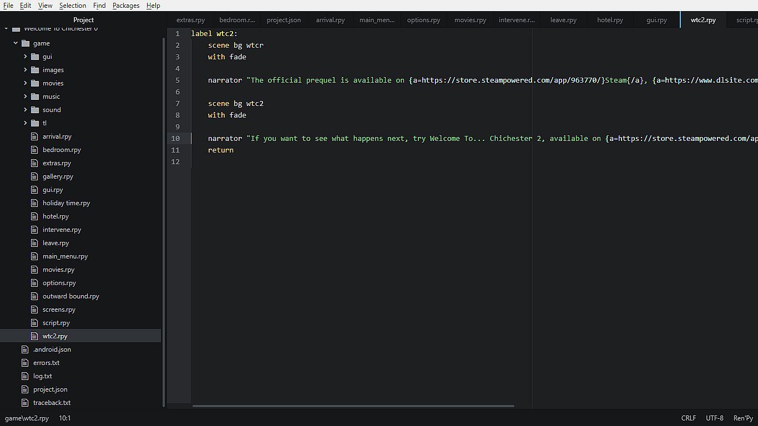Change the Ren'Py grammar selector
Image resolution: width=758 pixels, height=426 pixels.
743,418
